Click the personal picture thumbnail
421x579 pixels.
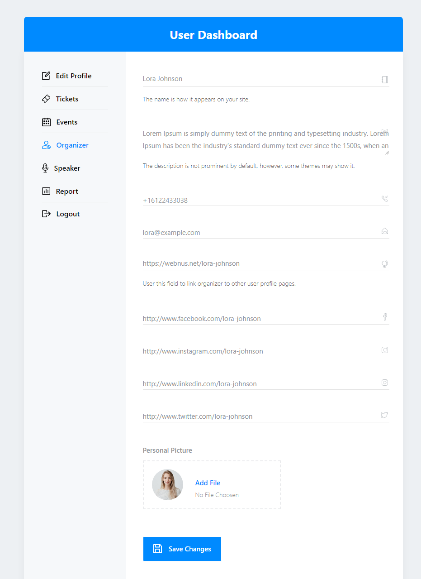click(167, 484)
